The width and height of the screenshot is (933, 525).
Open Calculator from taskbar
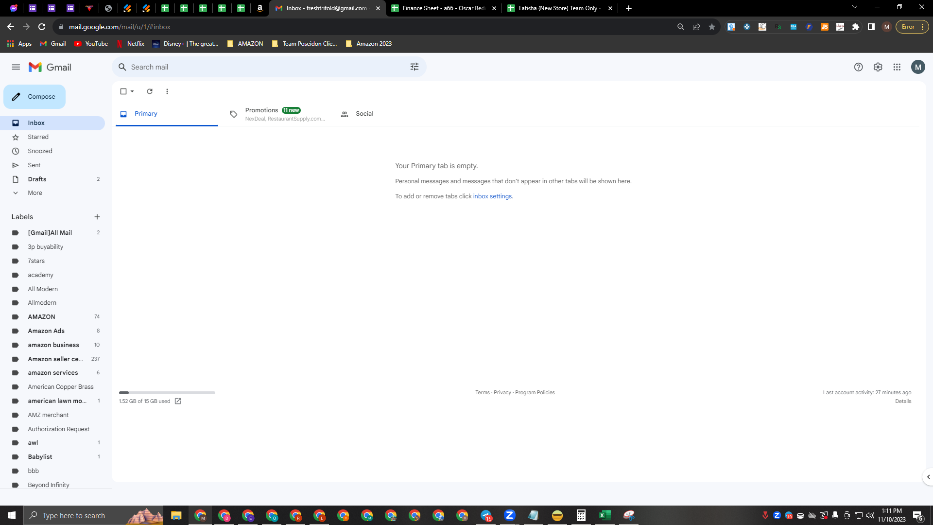coord(581,515)
